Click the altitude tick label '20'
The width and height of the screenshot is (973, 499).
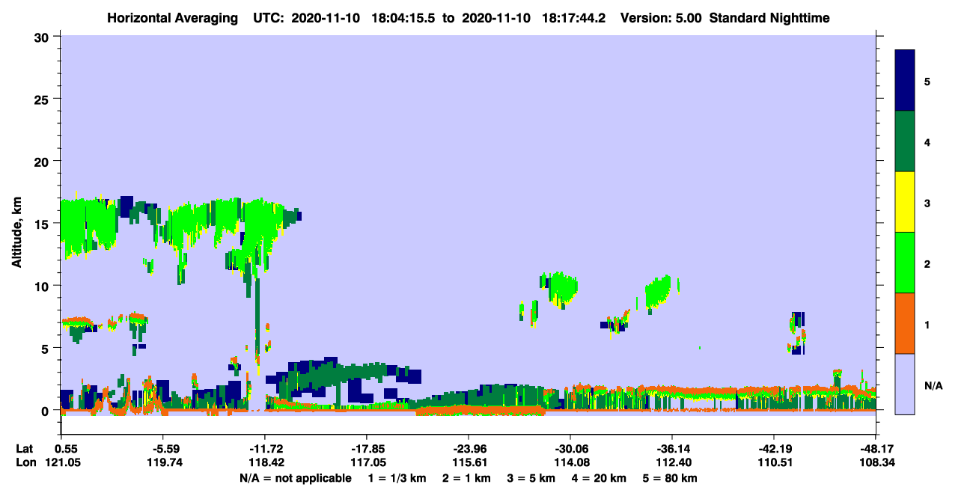[43, 161]
